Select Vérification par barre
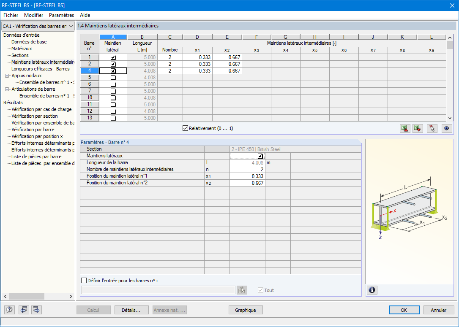Screen dimensions: 459x327 tap(33, 130)
